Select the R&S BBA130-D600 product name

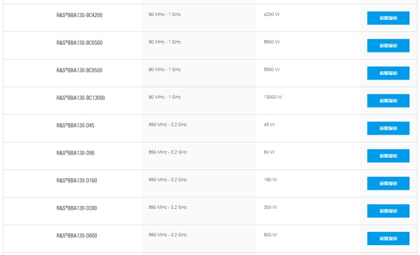click(77, 236)
